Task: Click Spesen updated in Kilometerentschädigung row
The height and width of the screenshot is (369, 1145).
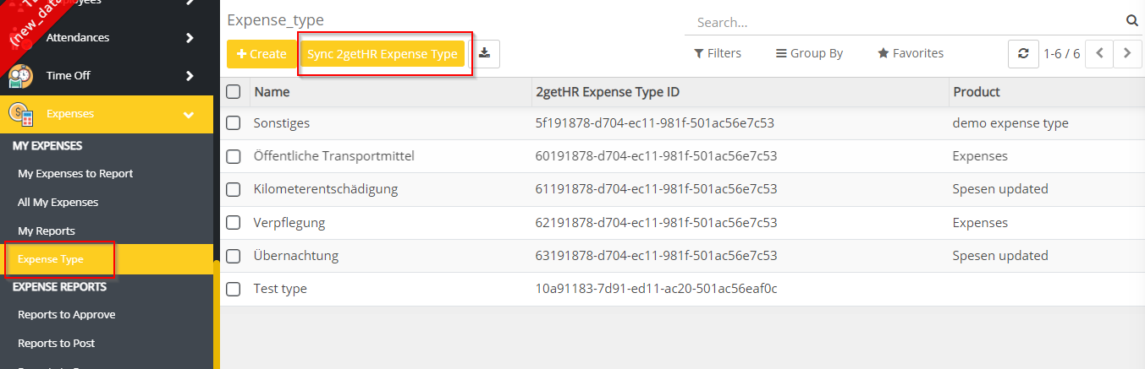Action: (1000, 189)
